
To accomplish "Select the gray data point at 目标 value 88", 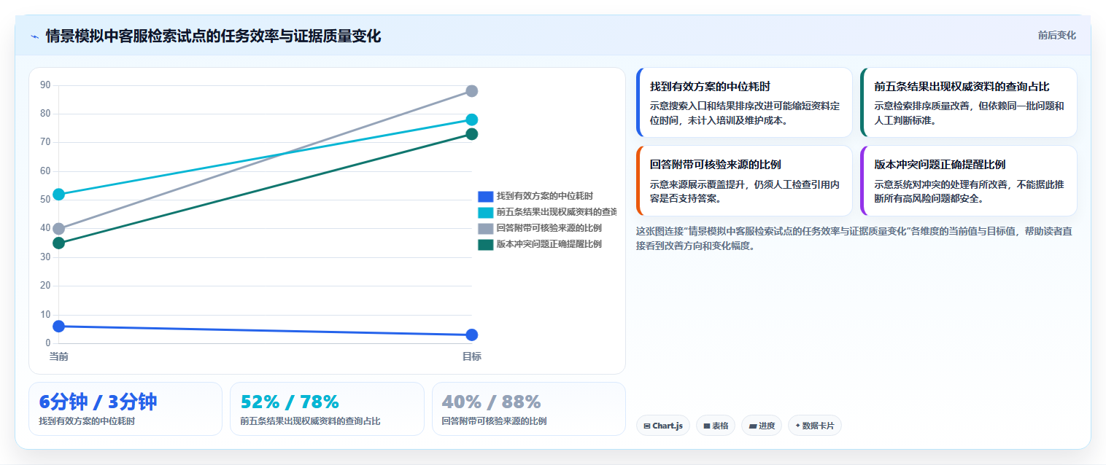I will tap(471, 91).
